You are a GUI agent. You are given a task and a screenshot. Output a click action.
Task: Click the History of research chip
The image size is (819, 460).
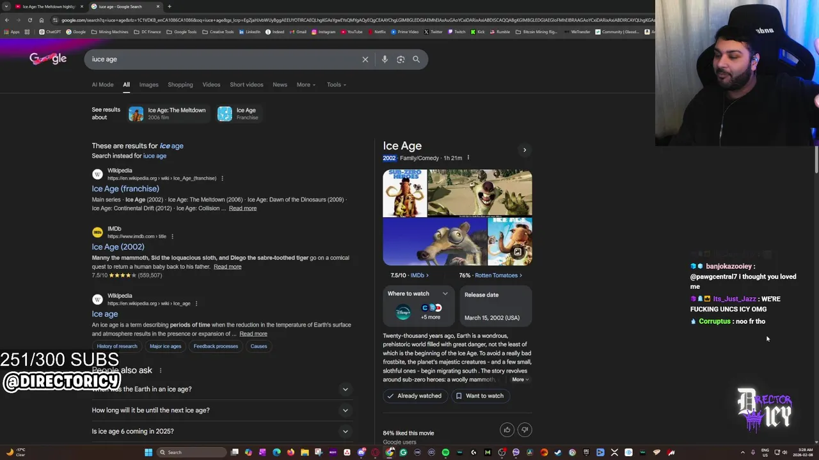coord(117,346)
